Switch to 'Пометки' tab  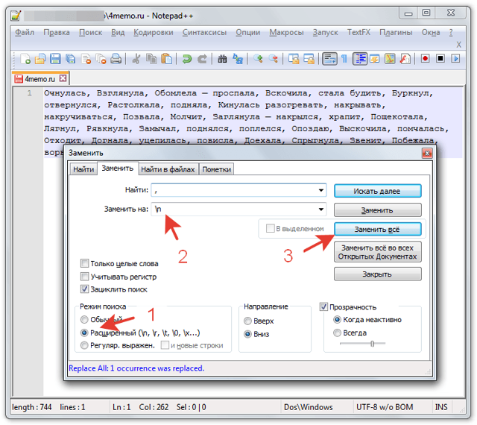pos(217,169)
